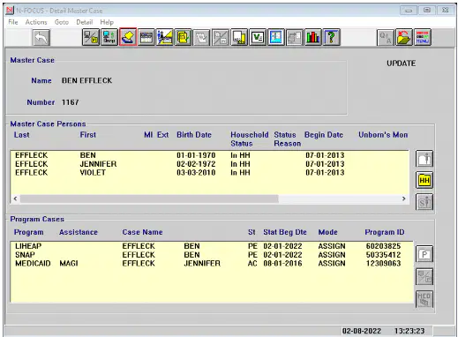Click Program ID 50335412
458x337 pixels.
pos(383,255)
